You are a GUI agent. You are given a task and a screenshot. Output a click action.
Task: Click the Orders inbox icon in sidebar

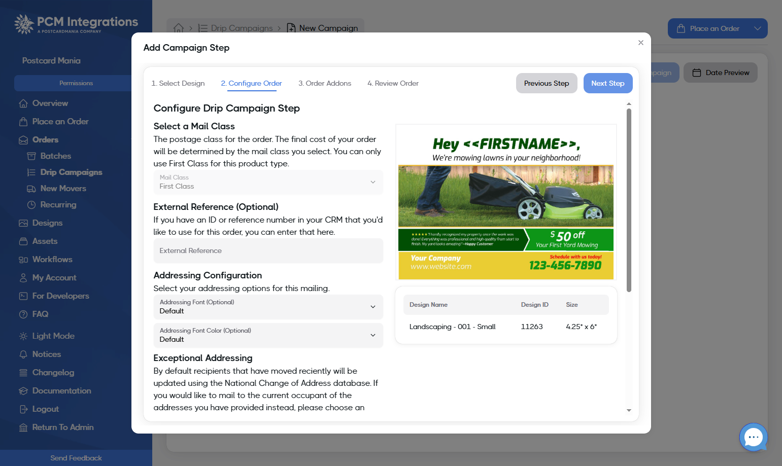(x=23, y=140)
